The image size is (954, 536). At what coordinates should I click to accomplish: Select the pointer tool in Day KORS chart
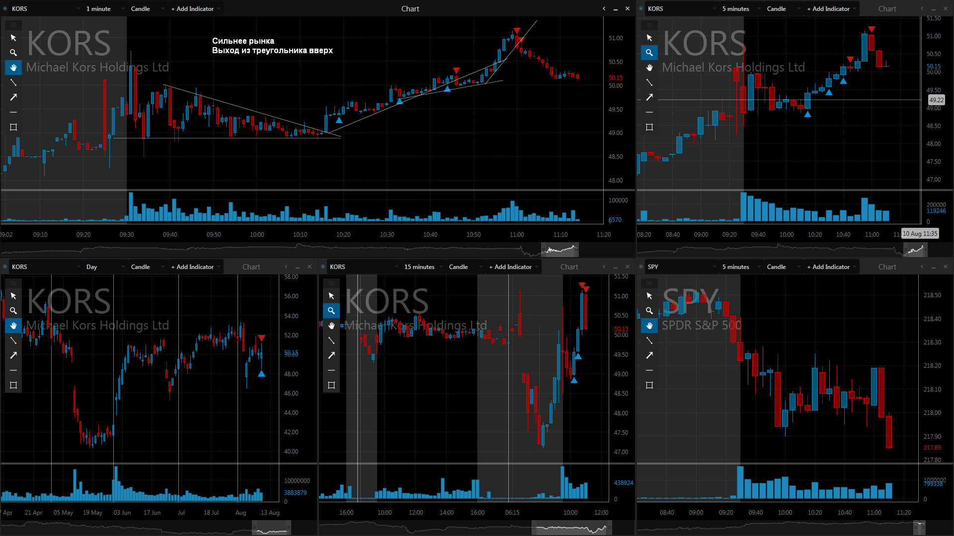(13, 296)
